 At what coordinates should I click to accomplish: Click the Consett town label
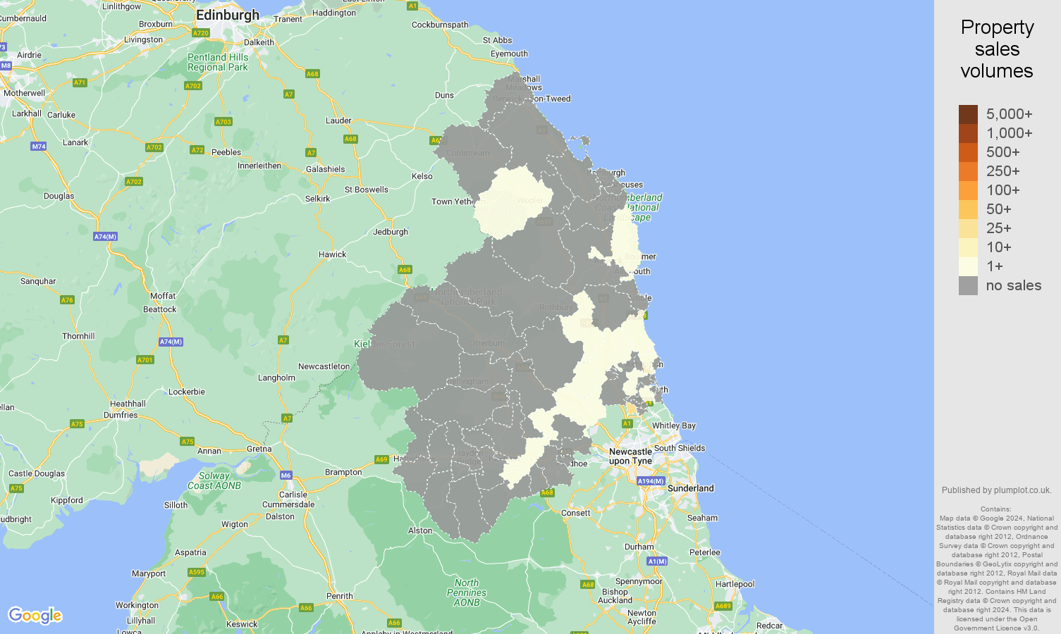point(576,513)
